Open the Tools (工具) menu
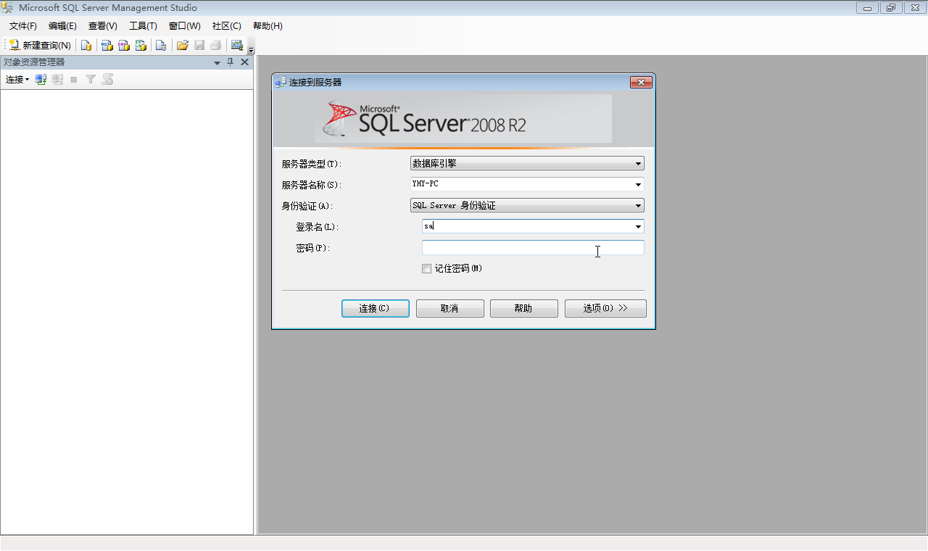This screenshot has height=551, width=928. pos(143,26)
